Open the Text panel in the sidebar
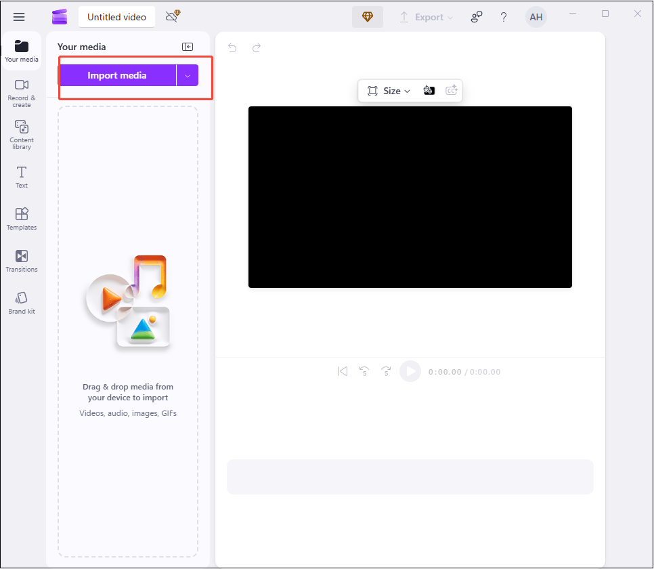The image size is (654, 569). point(21,176)
